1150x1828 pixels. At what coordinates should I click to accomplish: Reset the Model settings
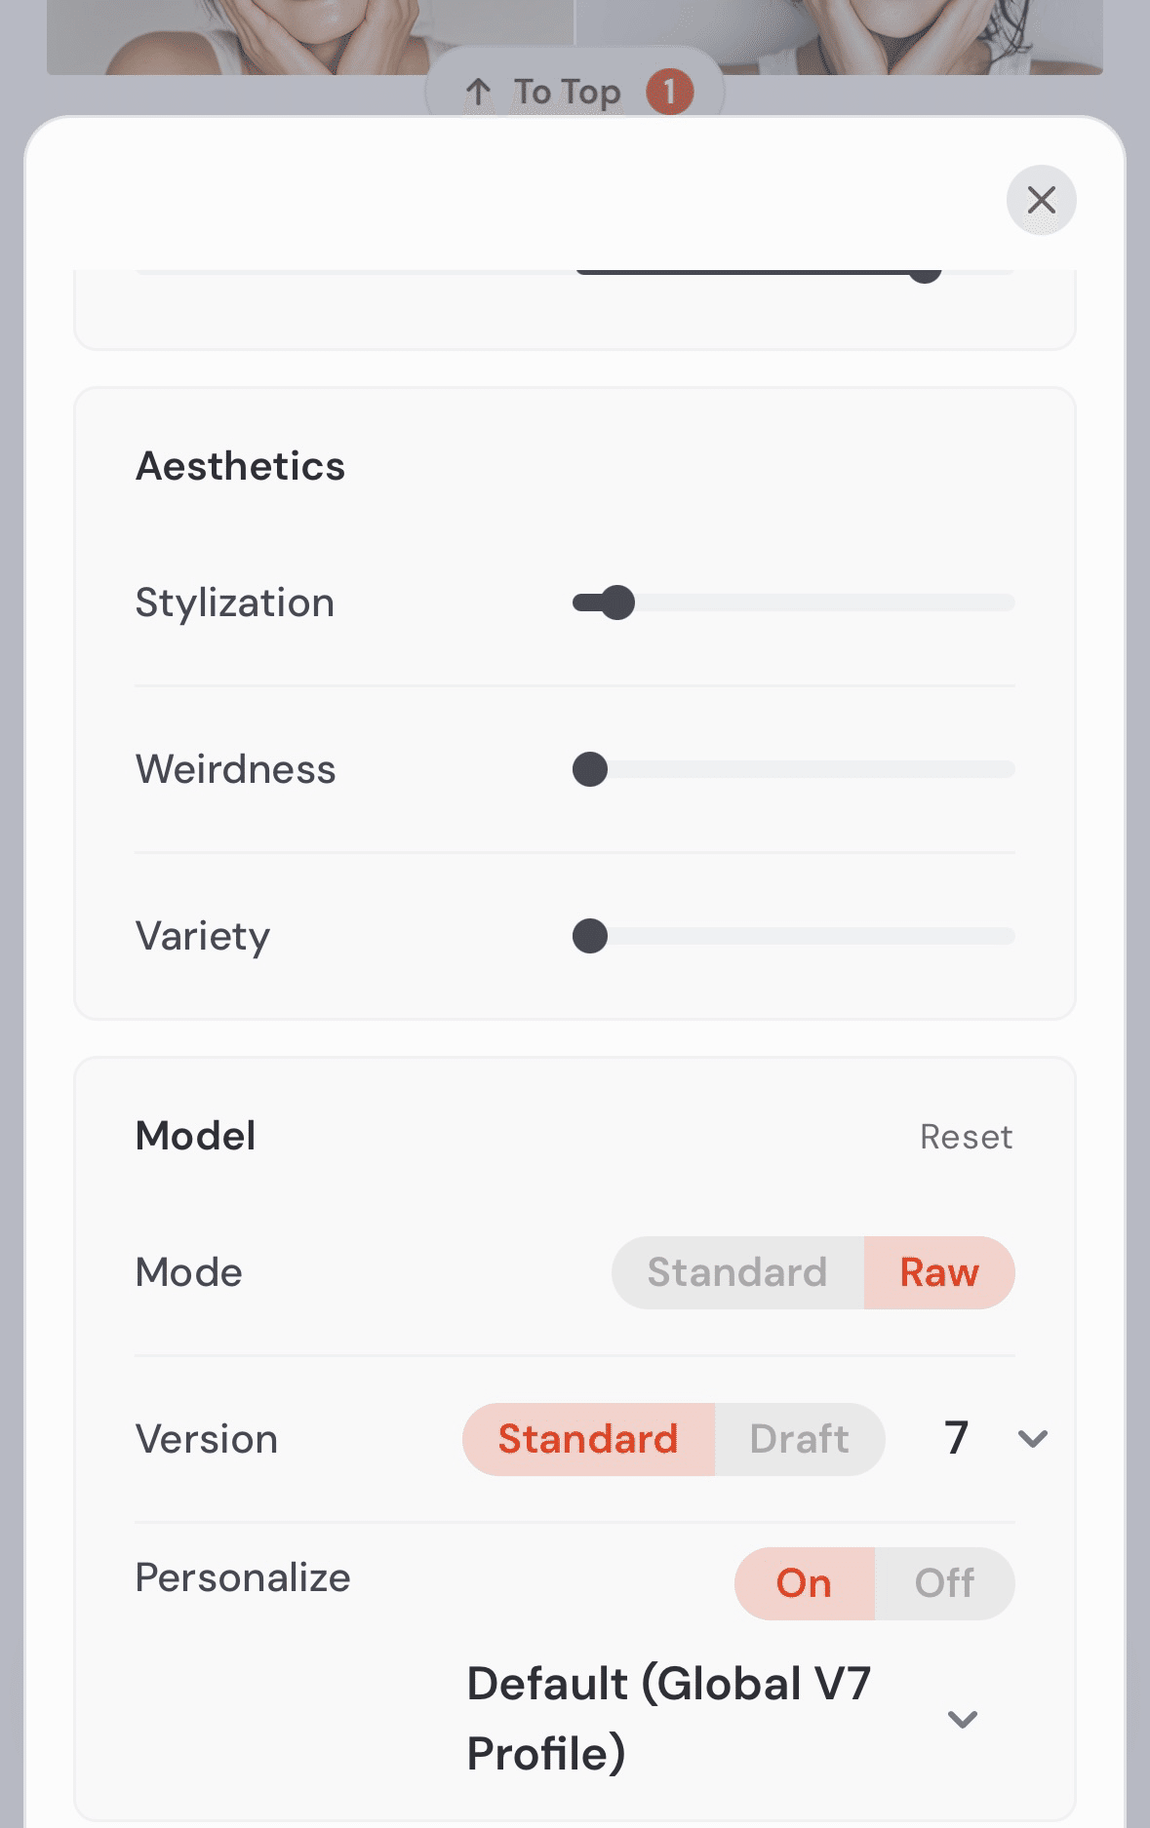point(966,1137)
